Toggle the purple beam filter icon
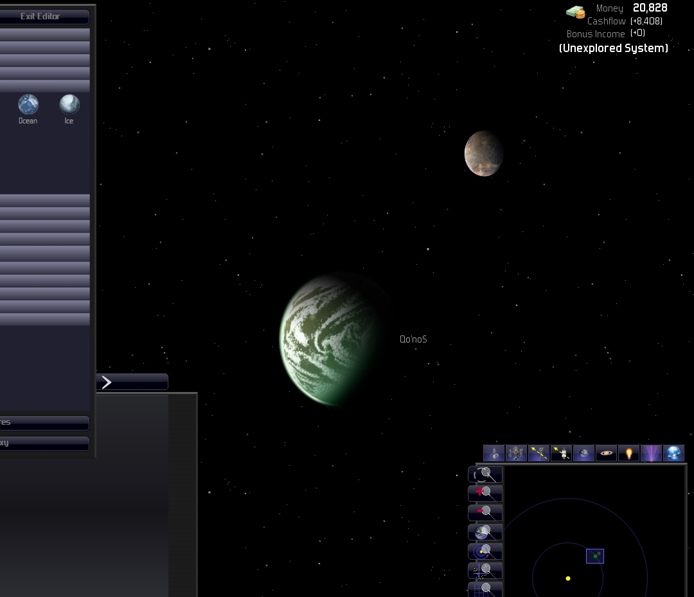The image size is (694, 597). pyautogui.click(x=652, y=453)
